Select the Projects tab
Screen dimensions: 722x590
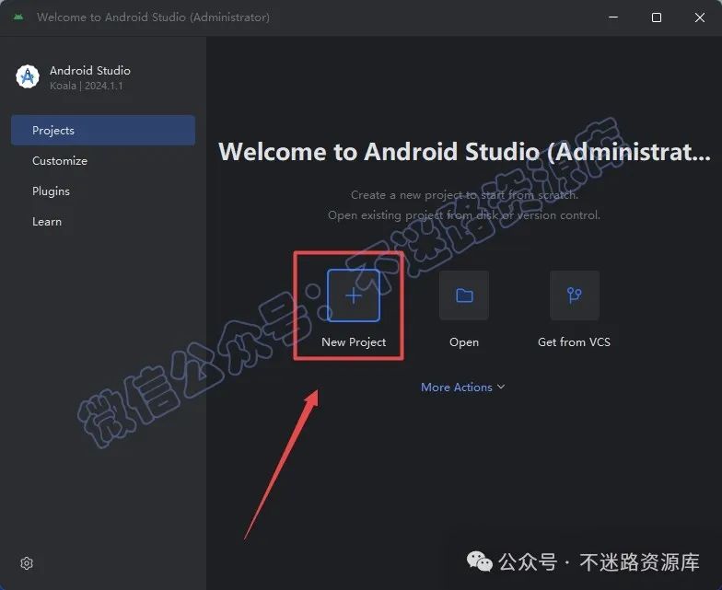pyautogui.click(x=103, y=131)
